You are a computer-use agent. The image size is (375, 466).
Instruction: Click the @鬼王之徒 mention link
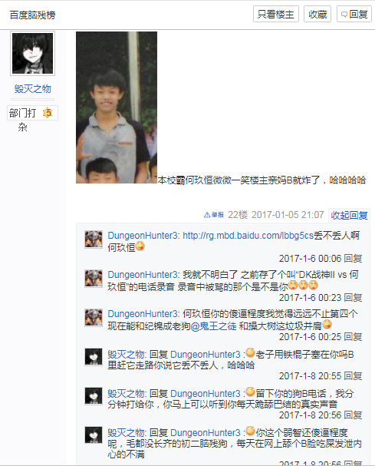coord(213,326)
